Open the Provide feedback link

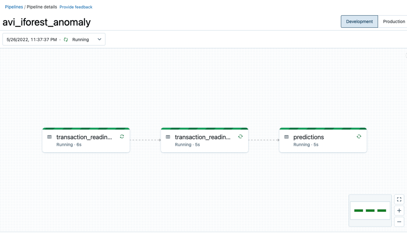click(x=76, y=7)
